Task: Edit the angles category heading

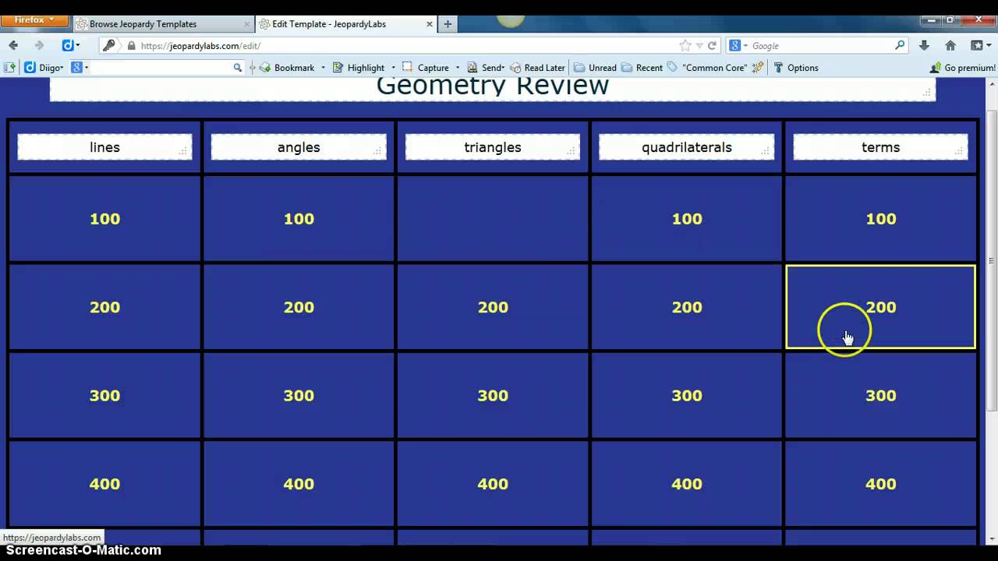Action: pyautogui.click(x=299, y=147)
